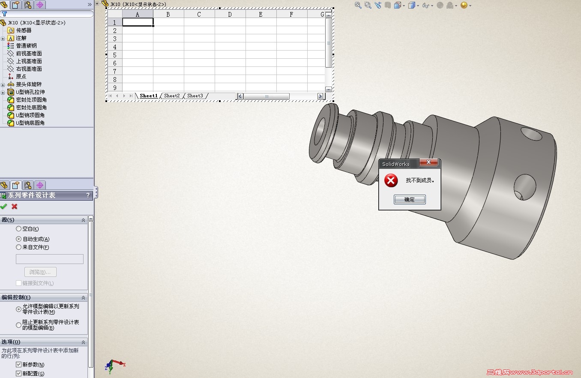Select the U型销底圆角 fillet icon

click(x=11, y=123)
